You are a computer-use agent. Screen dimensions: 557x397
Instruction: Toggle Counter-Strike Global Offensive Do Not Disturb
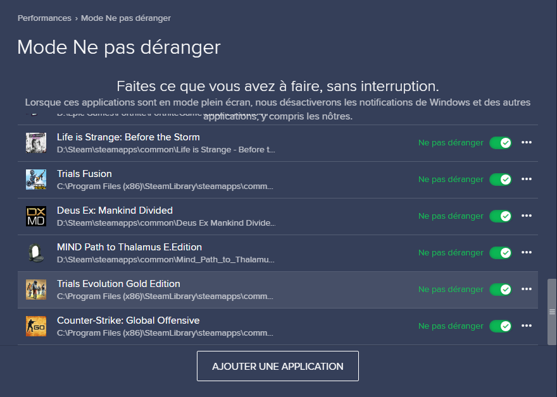pyautogui.click(x=500, y=326)
